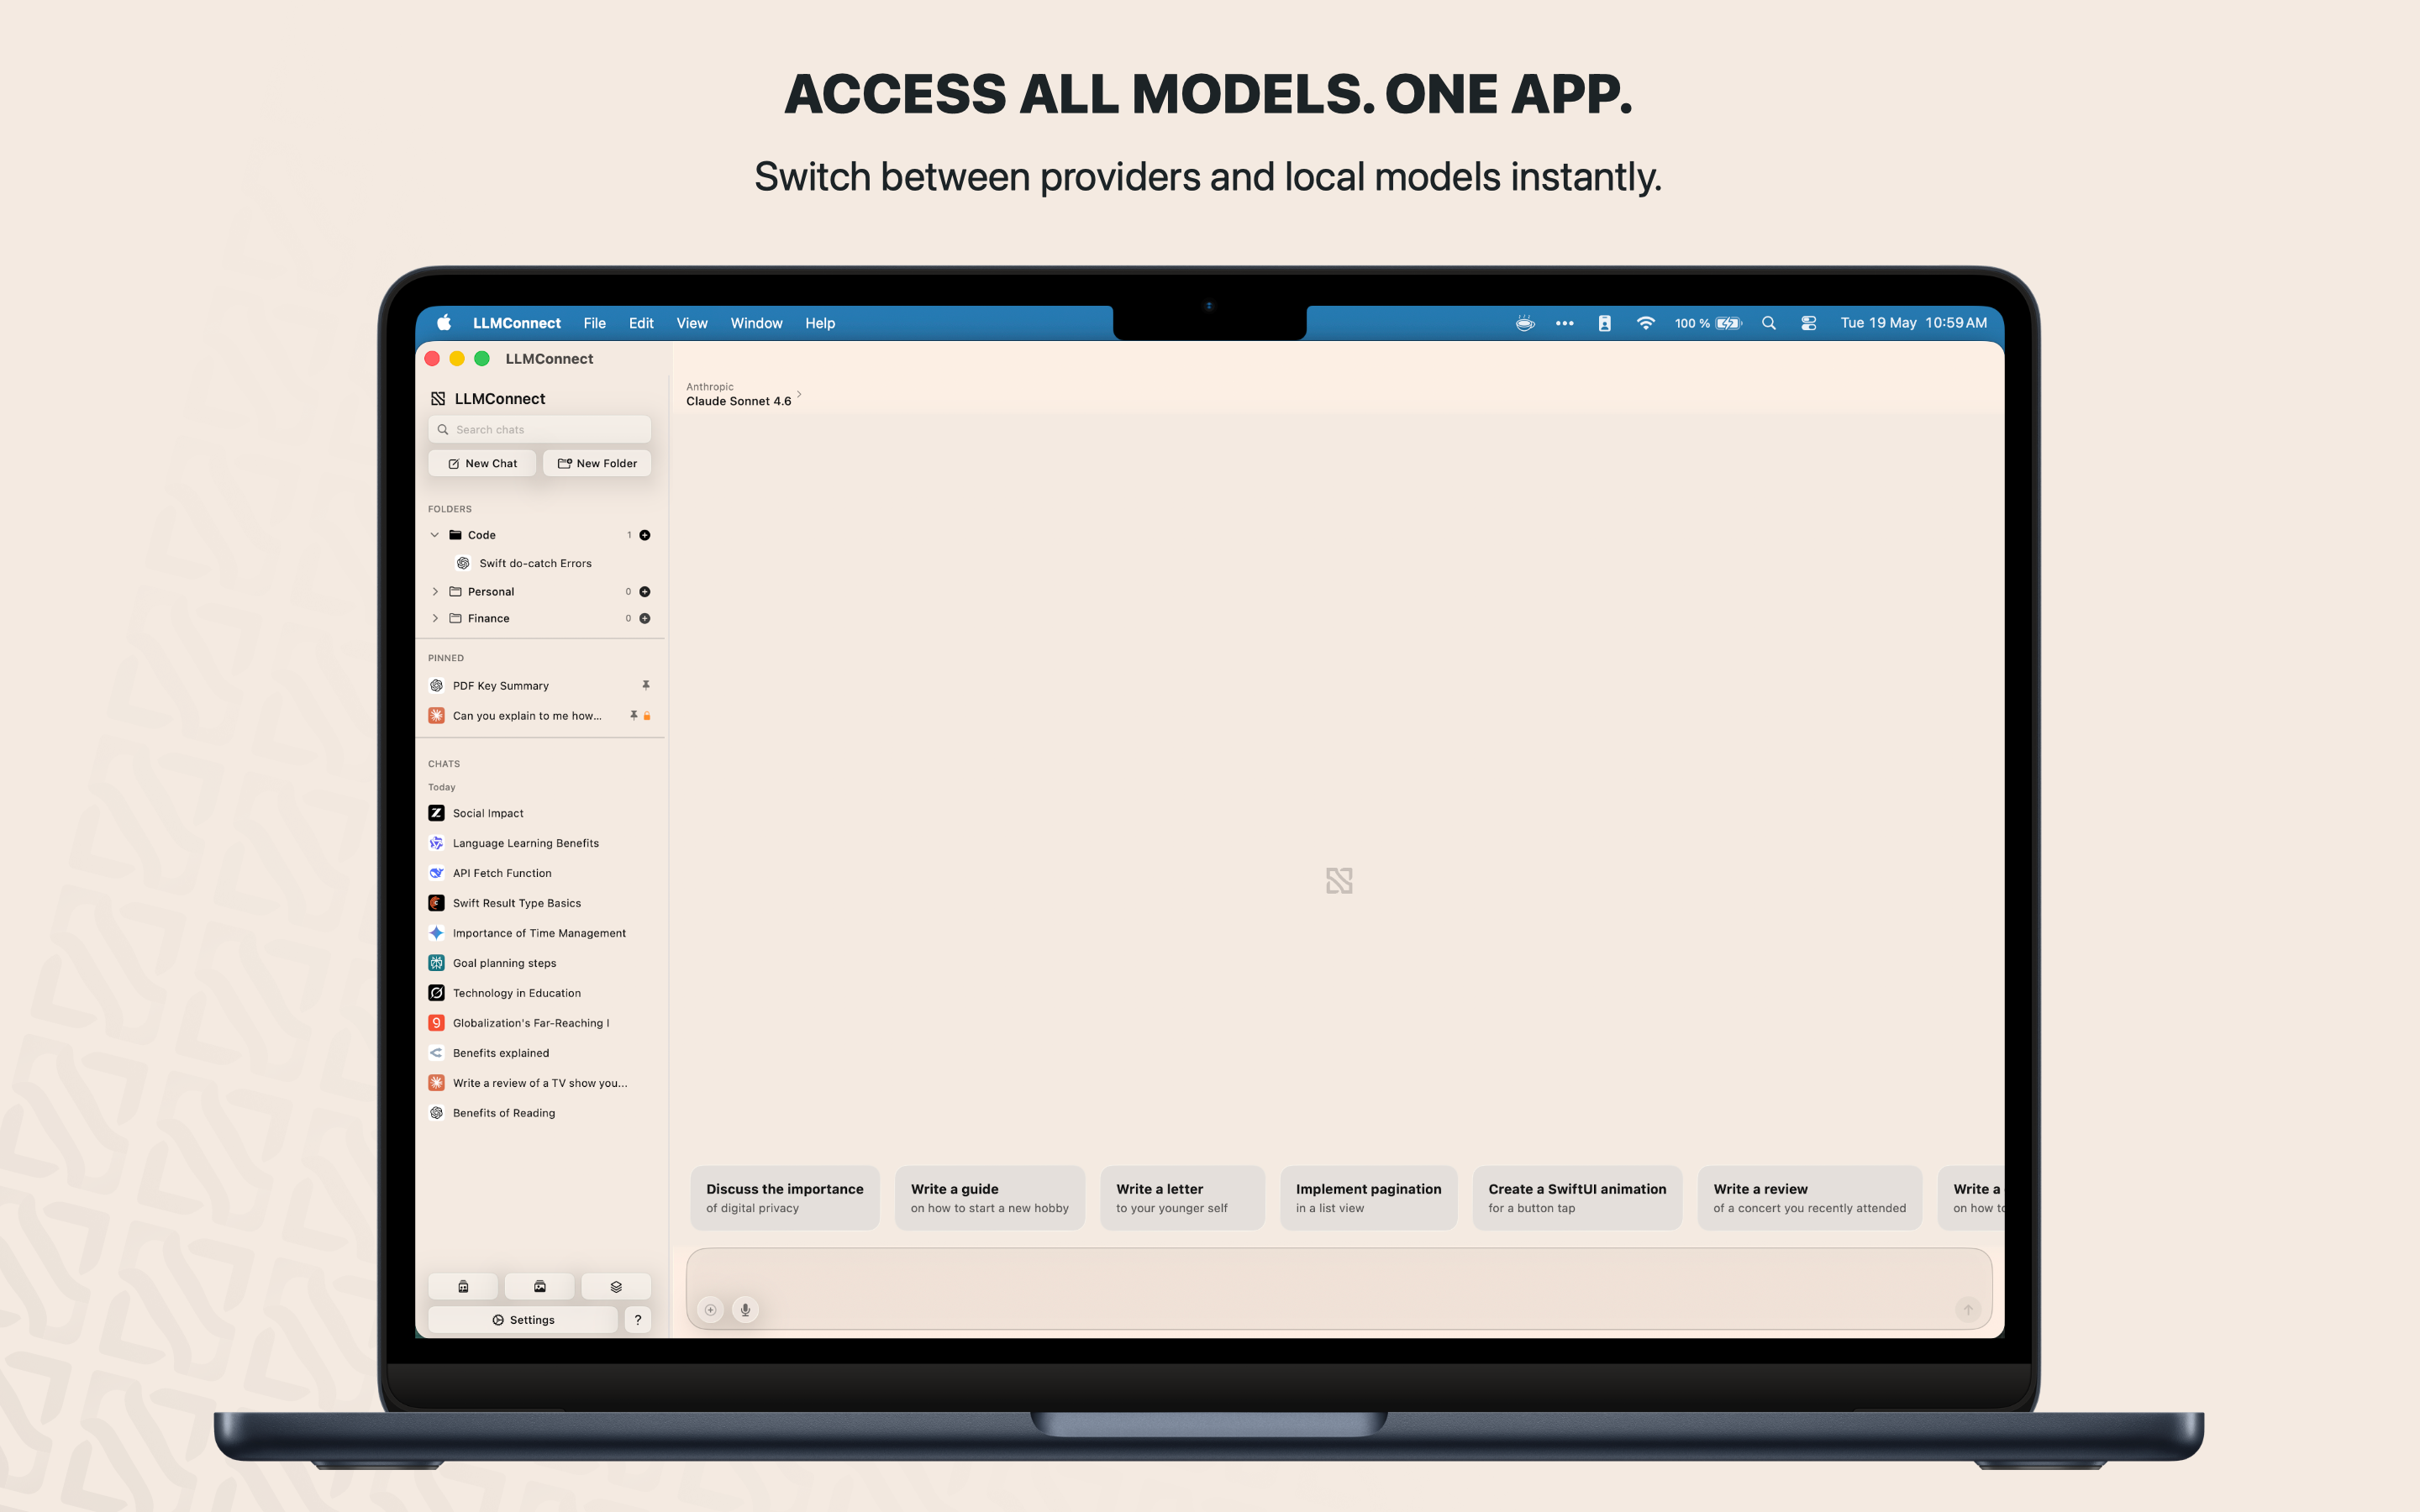Open the stacked layers icon button above Settings
The image size is (2420, 1512).
pos(616,1286)
